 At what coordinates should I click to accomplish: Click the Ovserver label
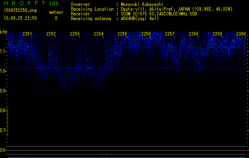tap(80, 4)
